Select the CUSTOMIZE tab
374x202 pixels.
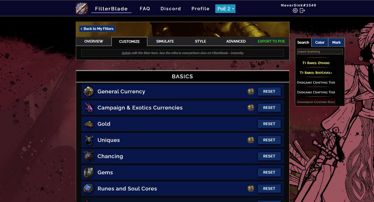(129, 41)
